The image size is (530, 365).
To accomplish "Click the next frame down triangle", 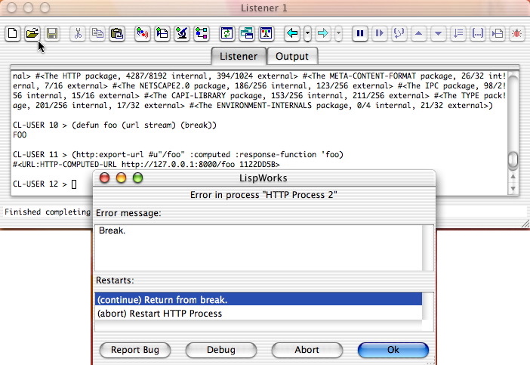I will click(x=439, y=33).
